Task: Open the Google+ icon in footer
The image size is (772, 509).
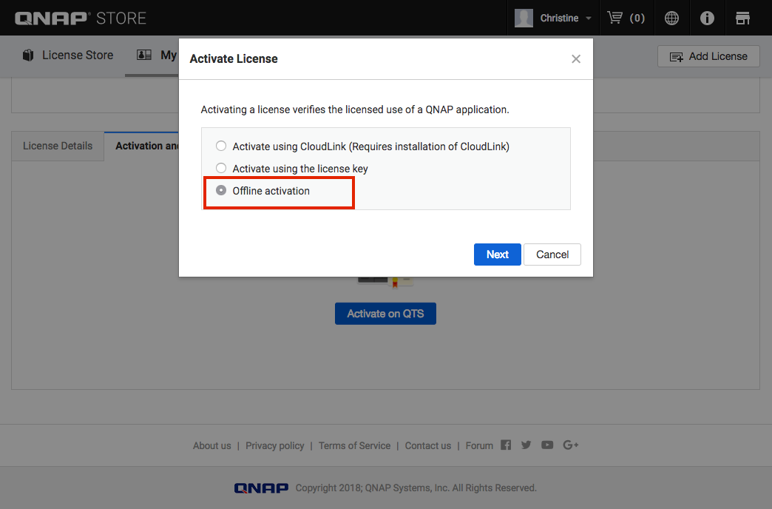Action: click(x=571, y=445)
